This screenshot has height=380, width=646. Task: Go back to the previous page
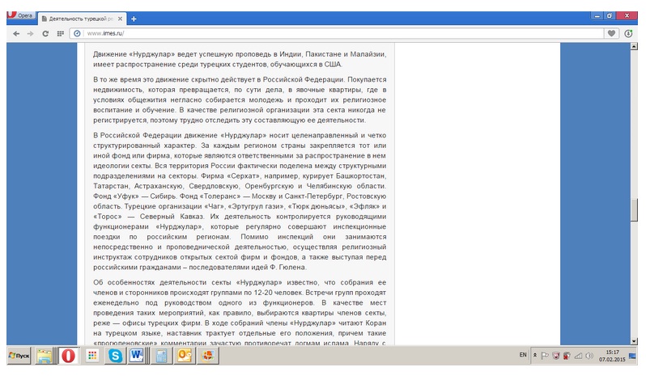(x=16, y=34)
